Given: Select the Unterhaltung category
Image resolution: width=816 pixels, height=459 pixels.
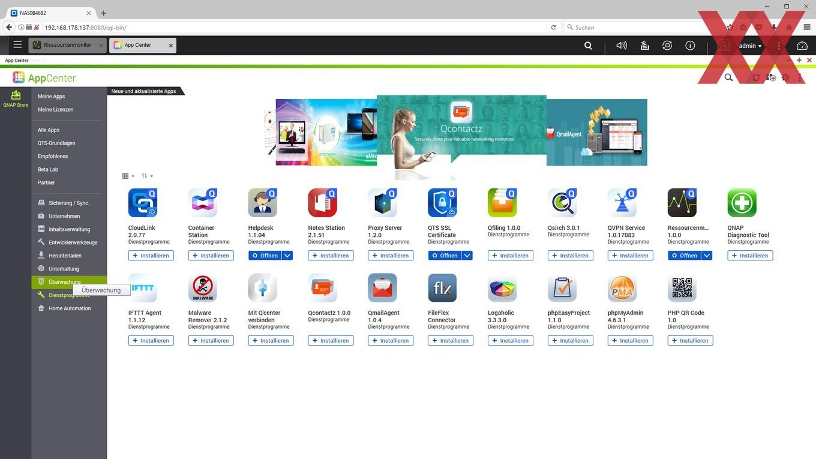Looking at the screenshot, I should click(x=58, y=269).
